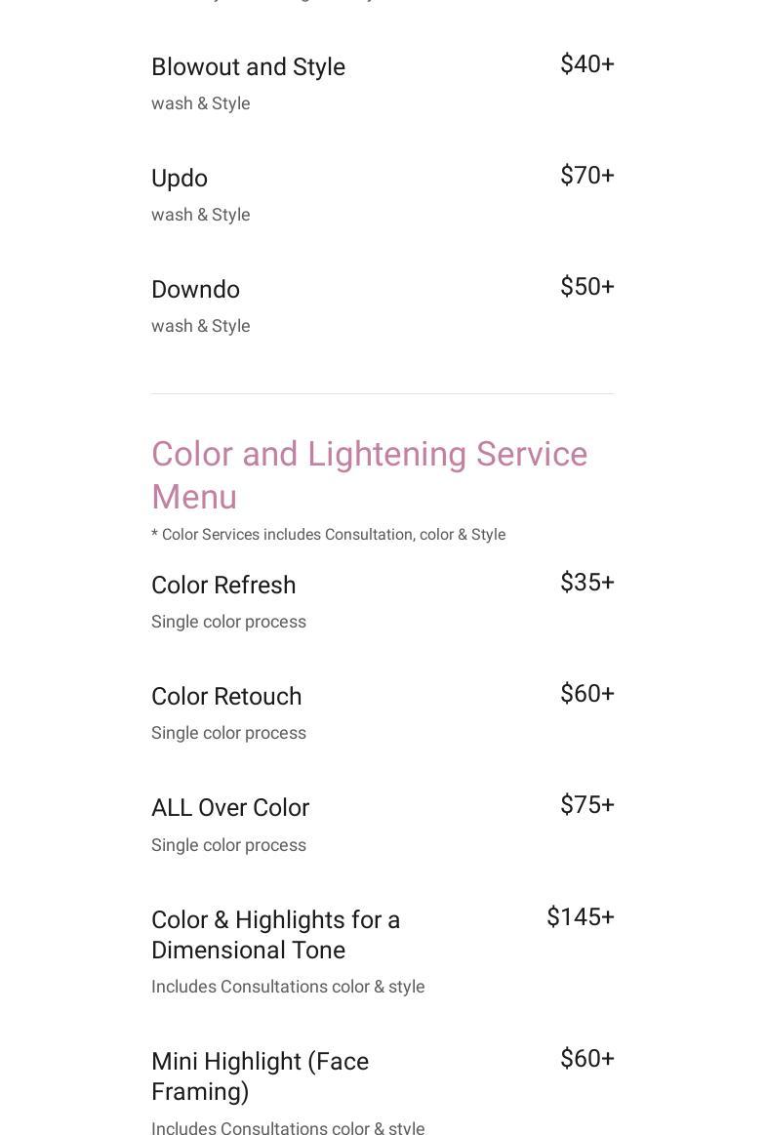Click the $50+ Downdo price
Viewport: 766px width, 1135px height.
pos(586,287)
